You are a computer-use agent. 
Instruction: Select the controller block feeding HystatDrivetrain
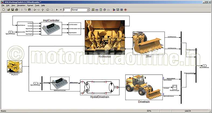tap(60, 83)
